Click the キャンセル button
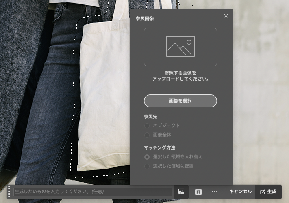The image size is (289, 203). pyautogui.click(x=240, y=192)
